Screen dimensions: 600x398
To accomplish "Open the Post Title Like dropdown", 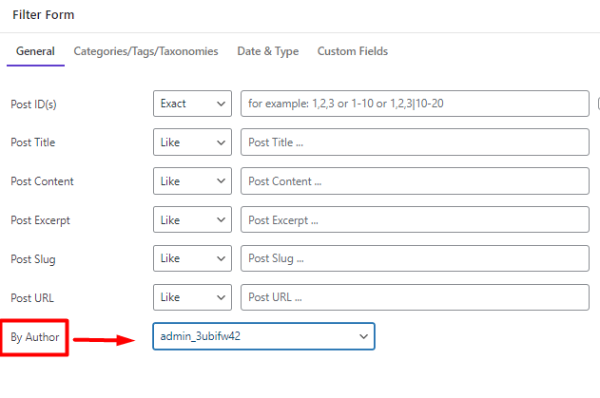I will click(x=192, y=142).
